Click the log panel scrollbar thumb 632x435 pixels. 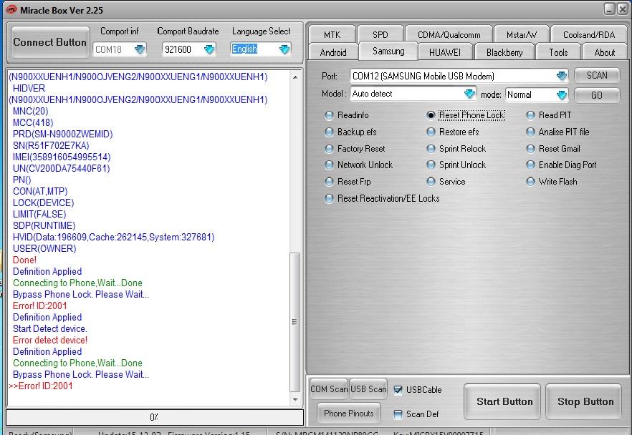click(x=295, y=322)
